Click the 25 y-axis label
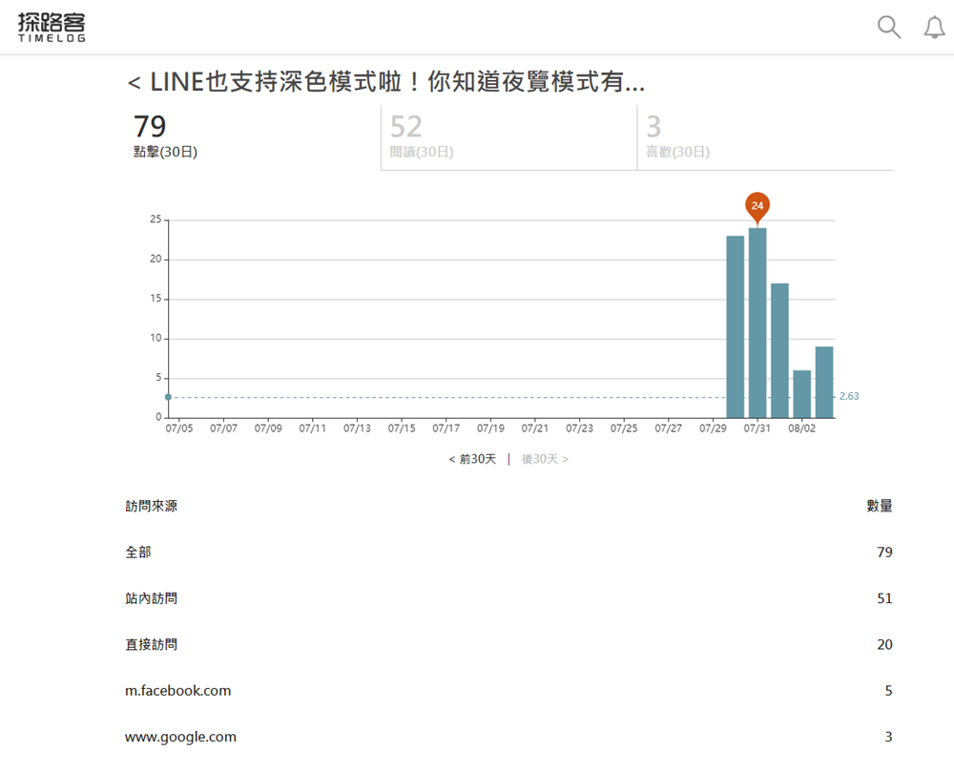 156,219
